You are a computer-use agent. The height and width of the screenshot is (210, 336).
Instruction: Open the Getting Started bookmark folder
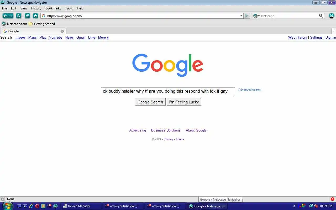tap(42, 24)
